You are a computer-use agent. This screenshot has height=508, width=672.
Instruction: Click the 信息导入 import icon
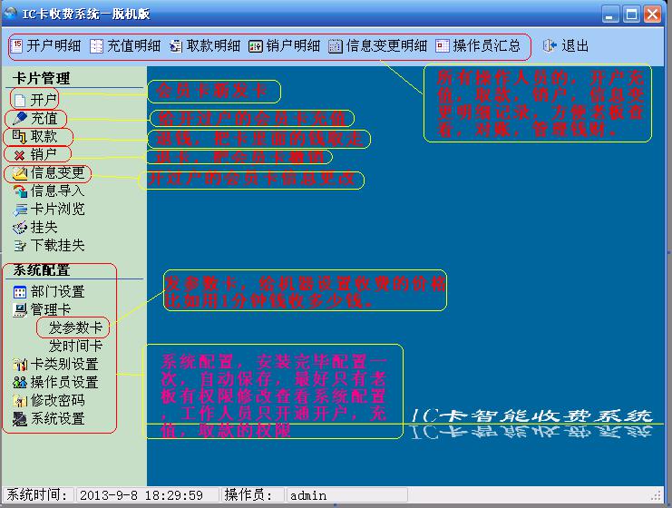[x=20, y=191]
